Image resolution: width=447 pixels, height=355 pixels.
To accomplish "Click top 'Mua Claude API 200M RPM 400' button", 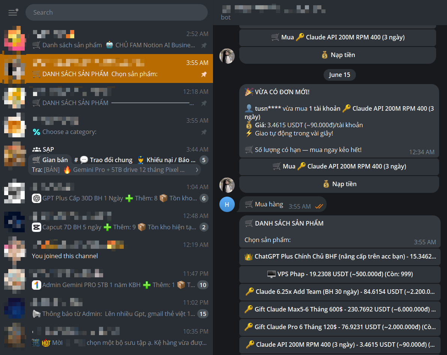I will (x=337, y=38).
